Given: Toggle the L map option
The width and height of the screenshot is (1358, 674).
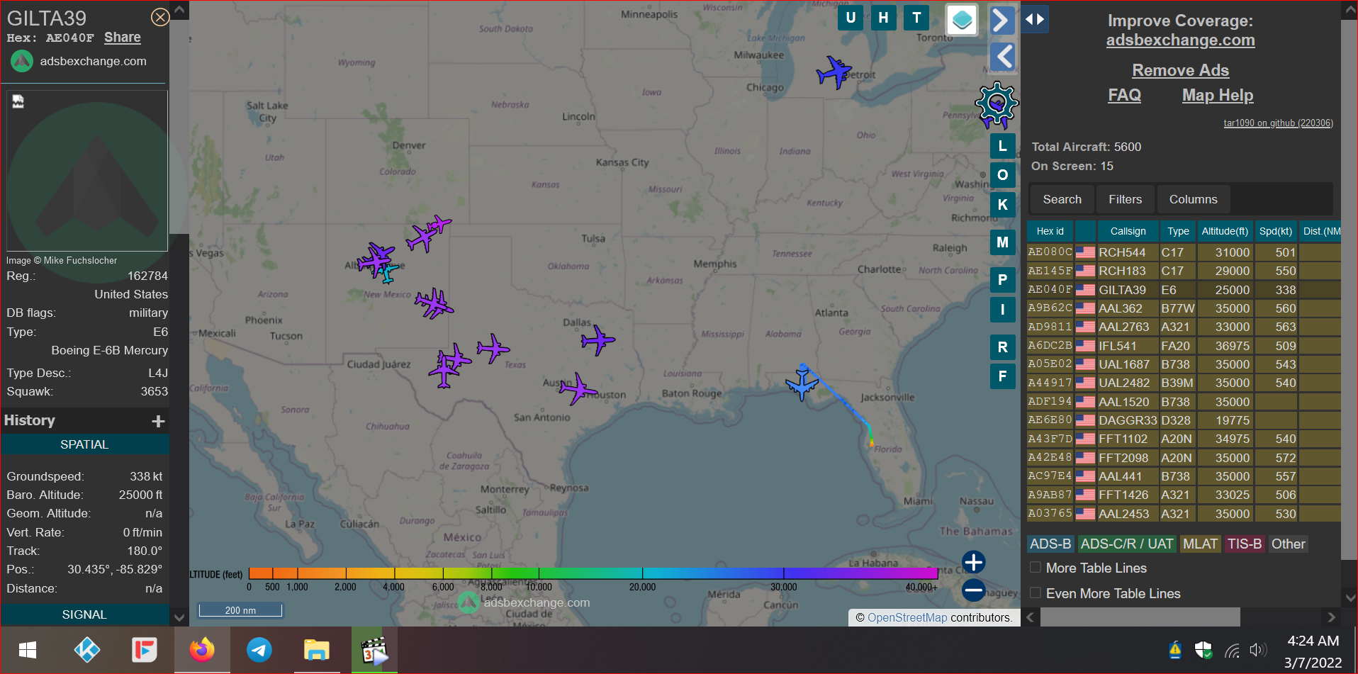Looking at the screenshot, I should (1002, 146).
